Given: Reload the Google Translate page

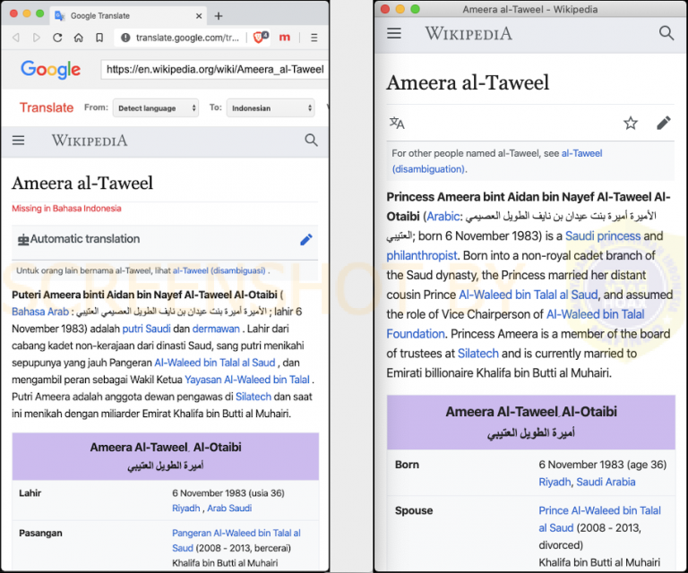Looking at the screenshot, I should pos(57,38).
